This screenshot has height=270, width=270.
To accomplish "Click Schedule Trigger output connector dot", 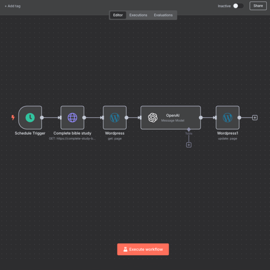I will (x=42, y=118).
